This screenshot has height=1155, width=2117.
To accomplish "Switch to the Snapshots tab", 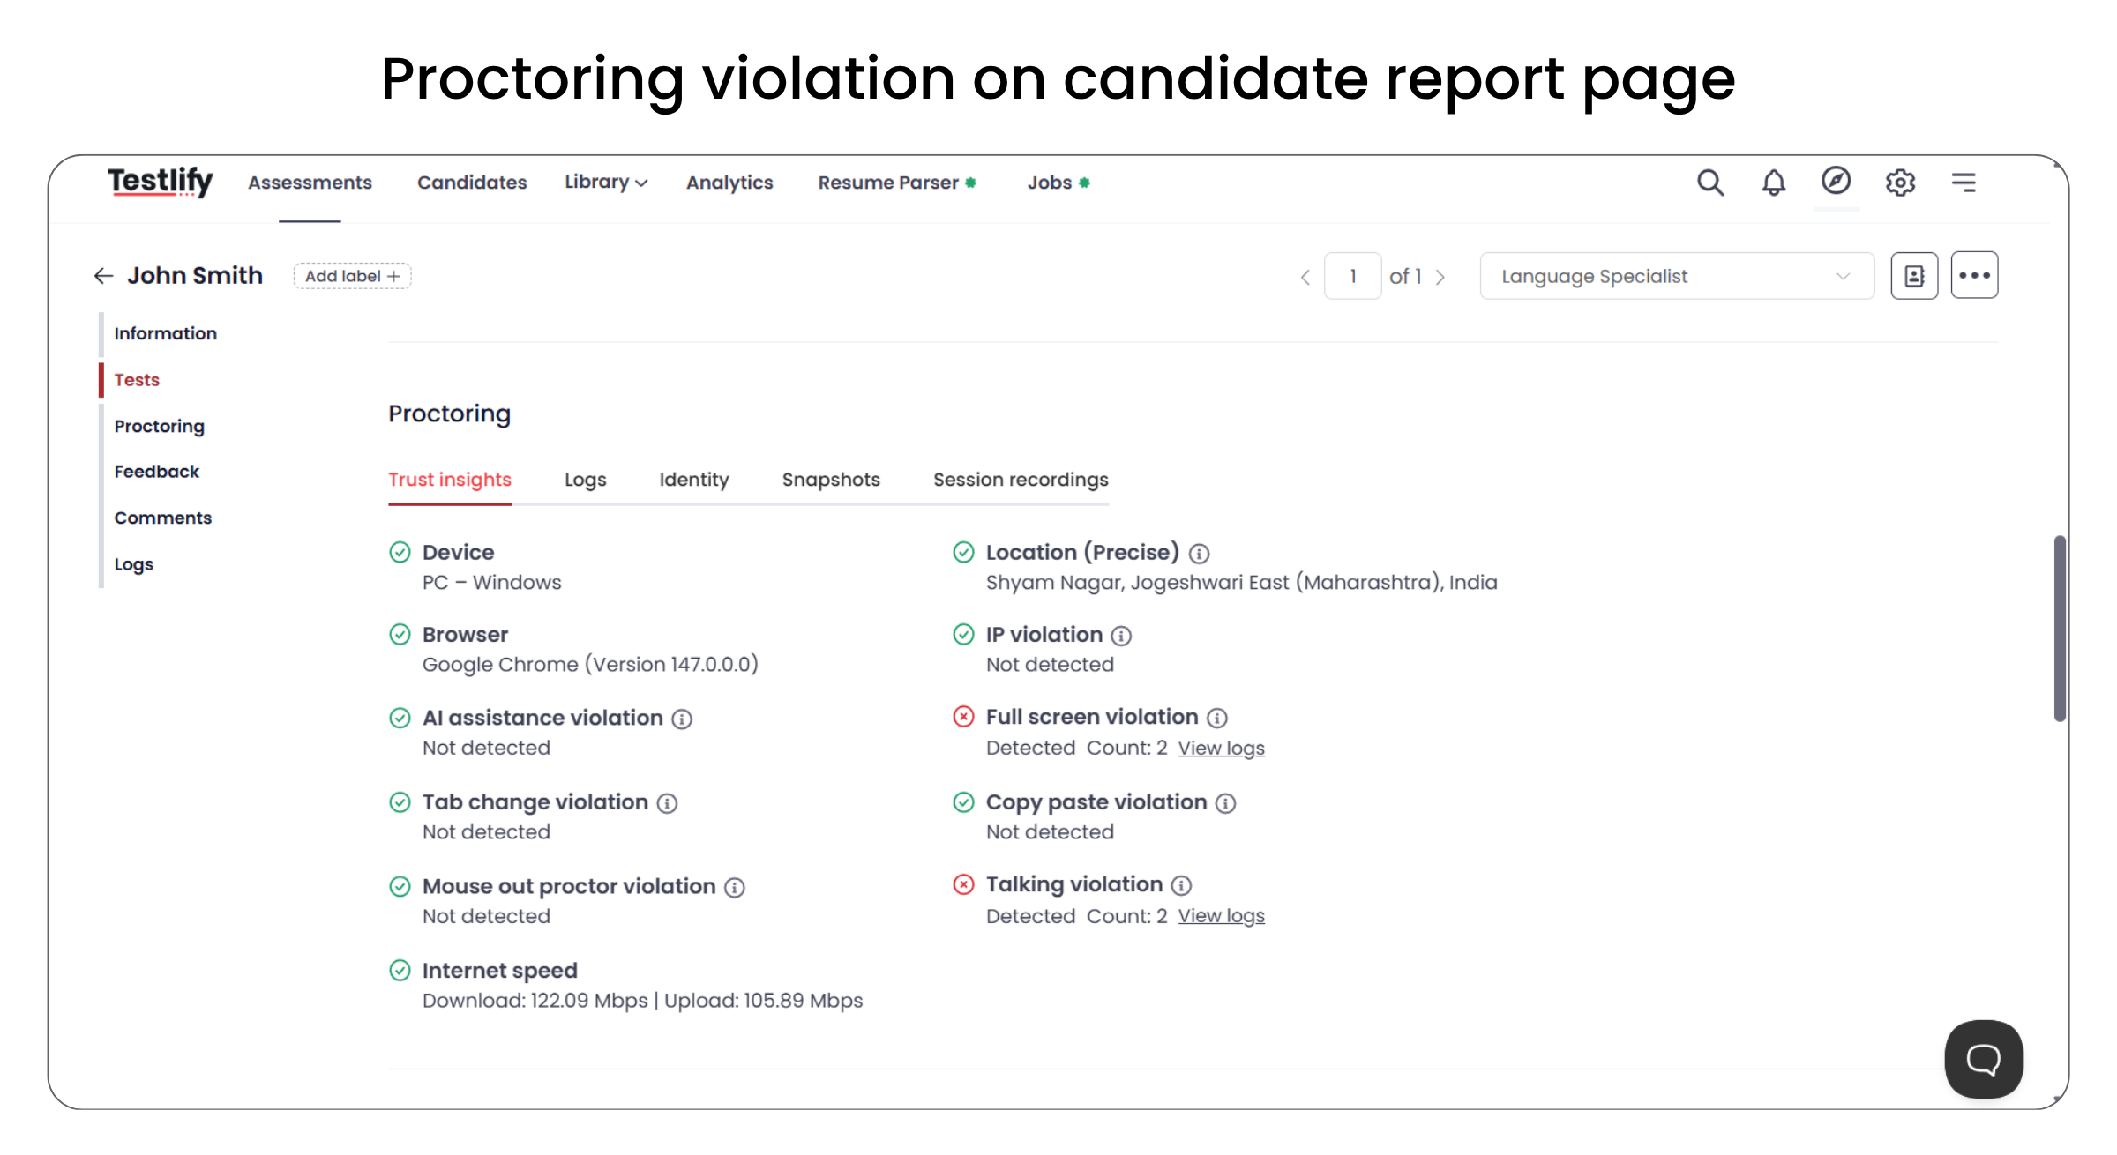I will tap(831, 480).
